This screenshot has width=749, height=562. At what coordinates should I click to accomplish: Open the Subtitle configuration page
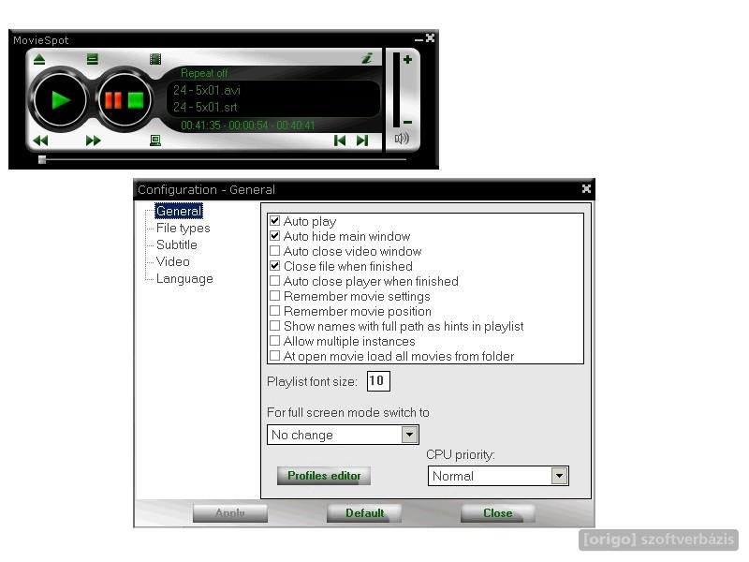point(176,244)
